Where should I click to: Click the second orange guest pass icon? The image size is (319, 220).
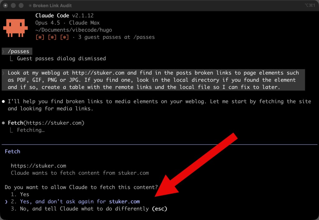(52, 37)
